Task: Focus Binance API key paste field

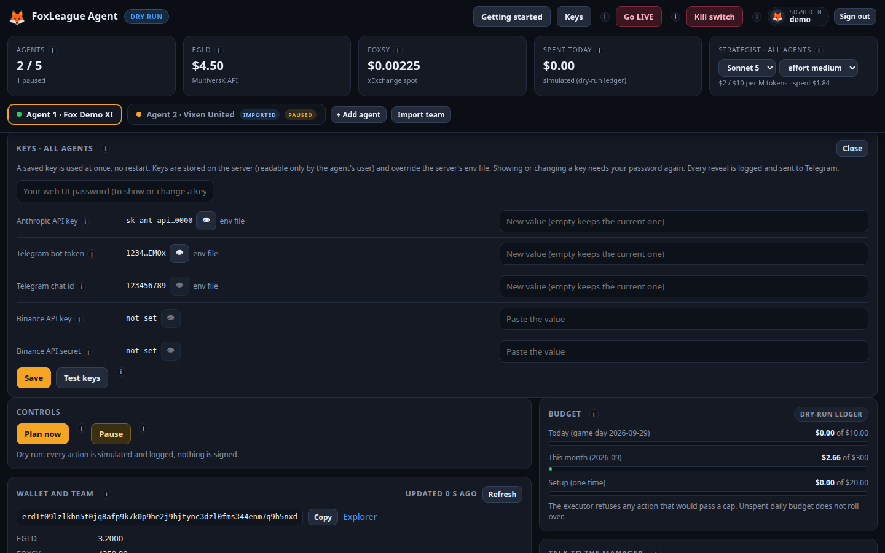Action: click(684, 319)
